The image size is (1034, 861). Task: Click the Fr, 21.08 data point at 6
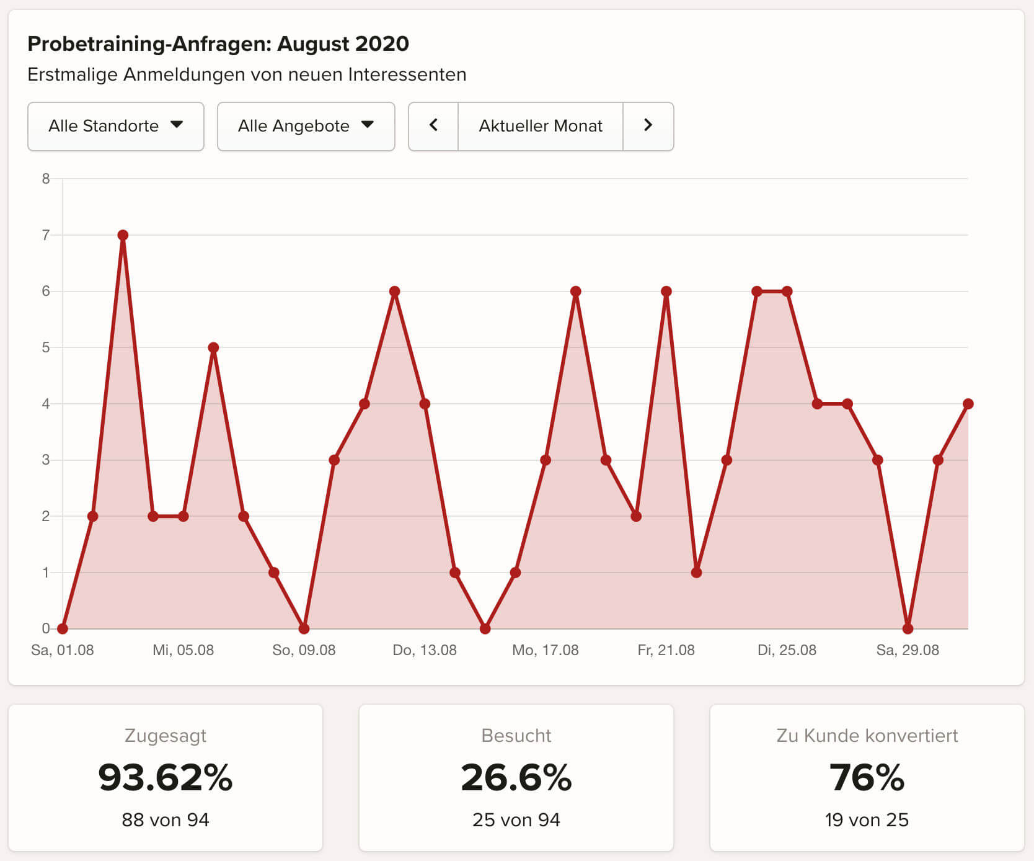click(x=666, y=292)
